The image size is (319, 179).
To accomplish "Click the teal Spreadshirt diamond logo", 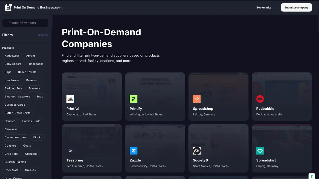I will coord(260,151).
